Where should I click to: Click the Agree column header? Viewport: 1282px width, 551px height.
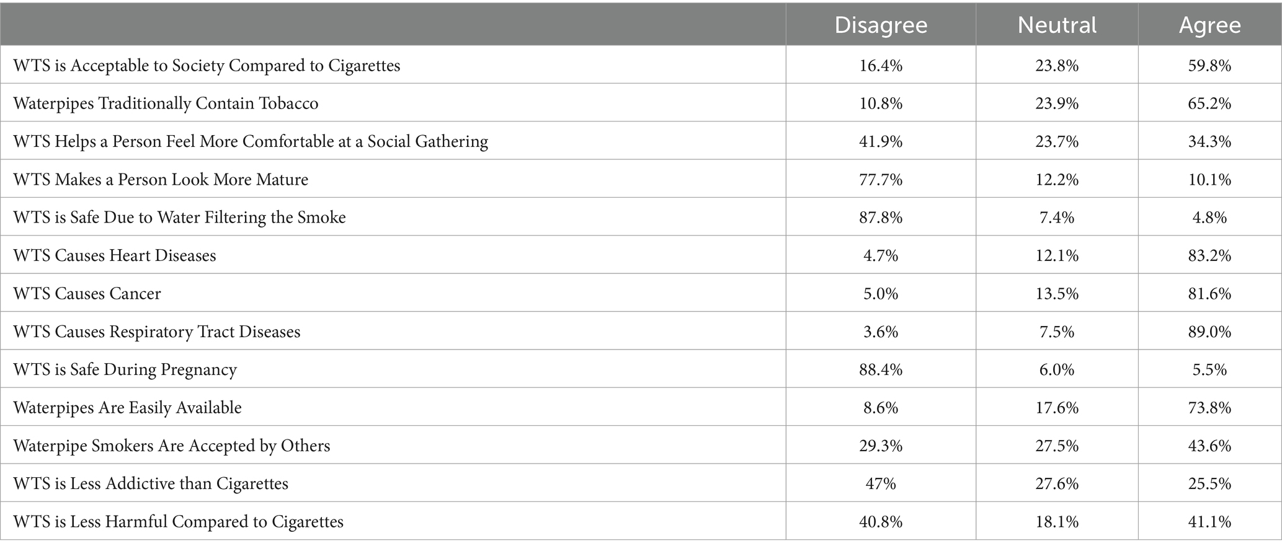1209,25
